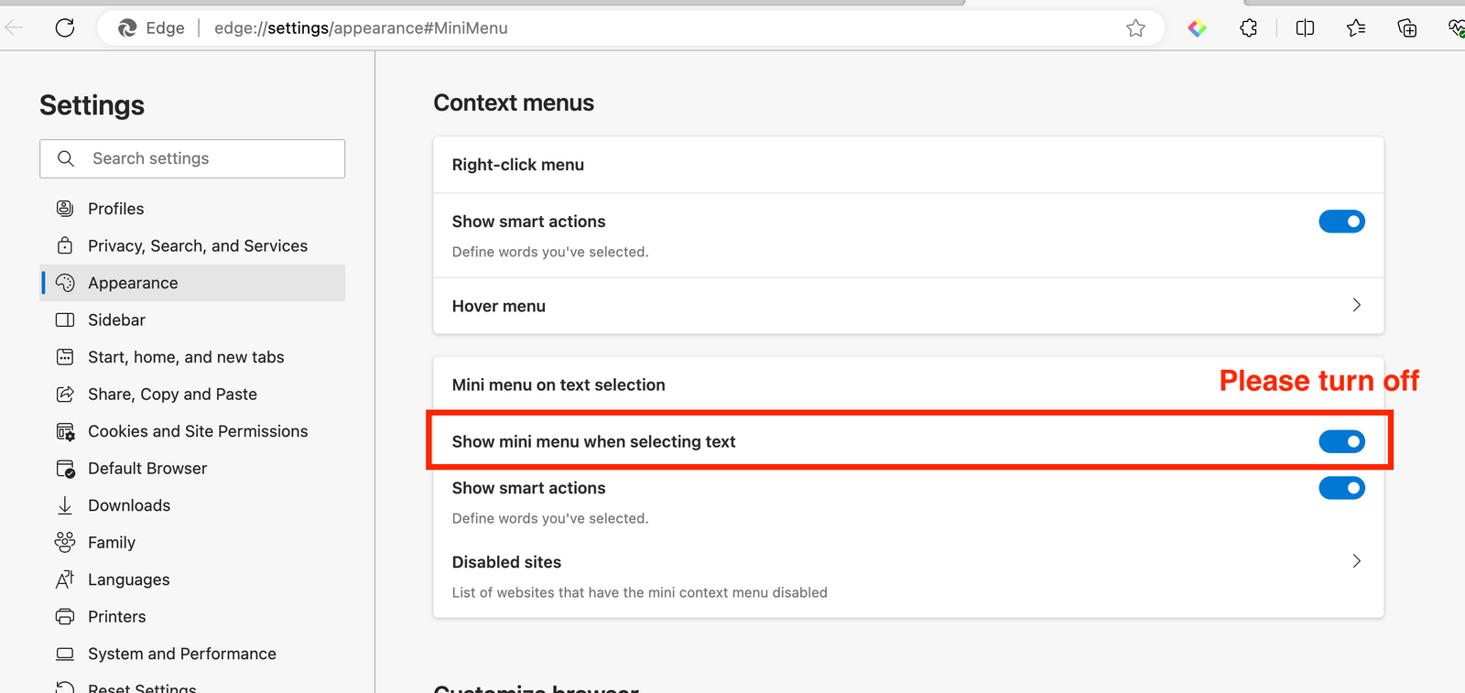The height and width of the screenshot is (693, 1465).
Task: Open the Disabled sites list
Action: (x=1357, y=561)
